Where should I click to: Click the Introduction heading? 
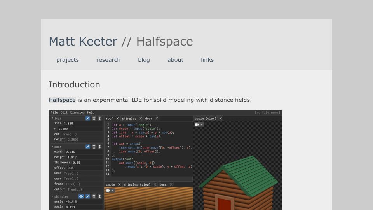[x=74, y=85]
